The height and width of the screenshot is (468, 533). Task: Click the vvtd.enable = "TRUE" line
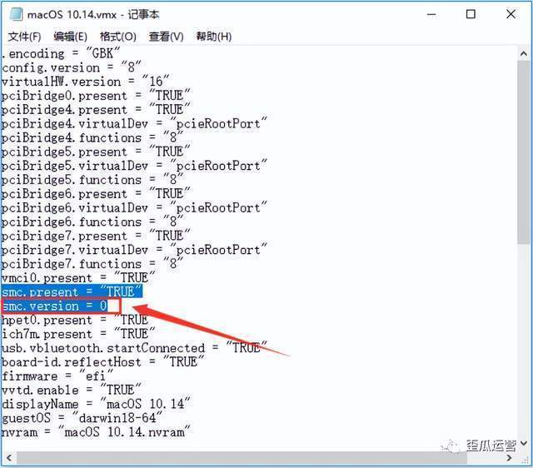[x=71, y=391]
